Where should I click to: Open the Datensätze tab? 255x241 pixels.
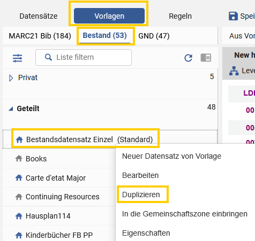click(39, 16)
